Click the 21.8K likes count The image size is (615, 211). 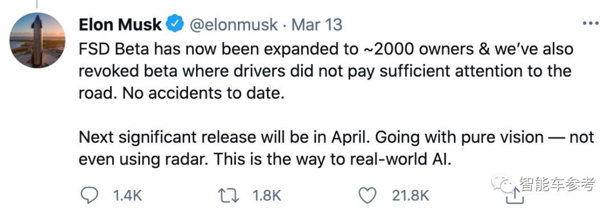coord(411,195)
